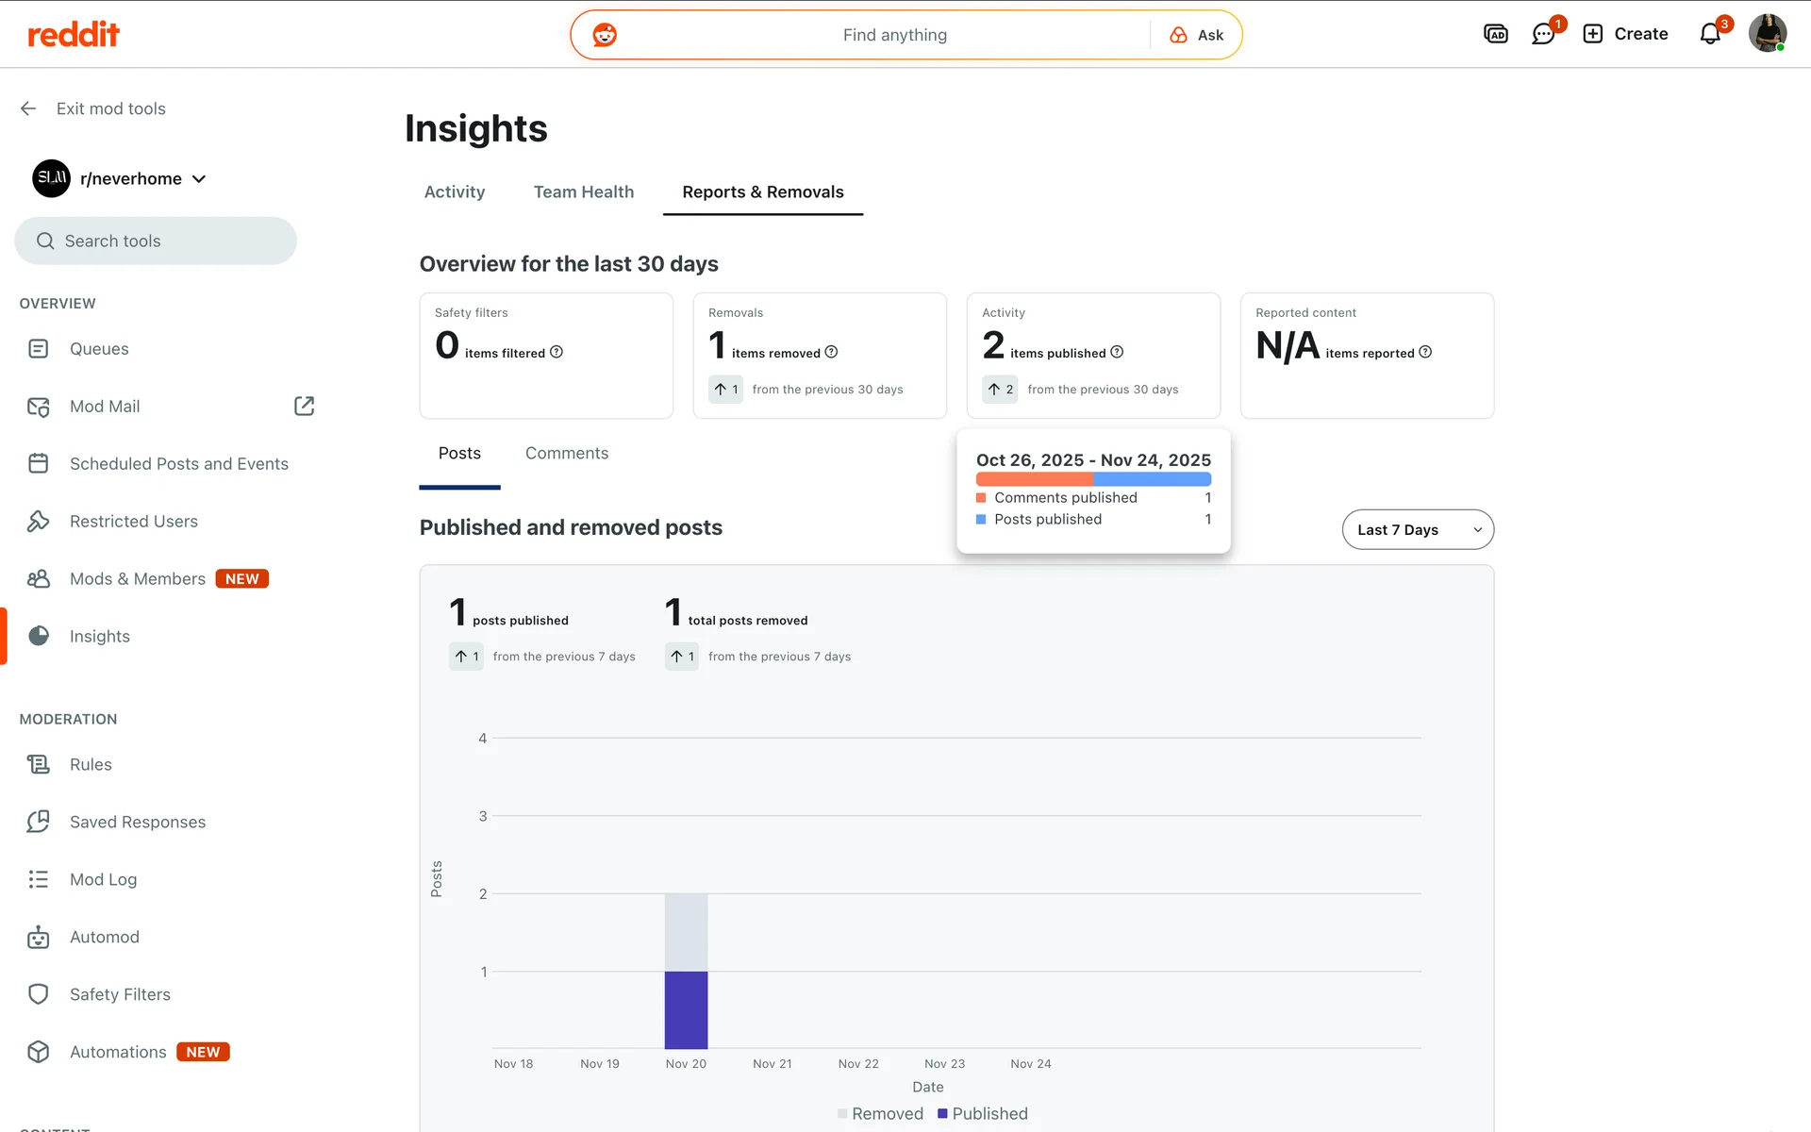Click the purple published bar on Nov 20

686,1009
